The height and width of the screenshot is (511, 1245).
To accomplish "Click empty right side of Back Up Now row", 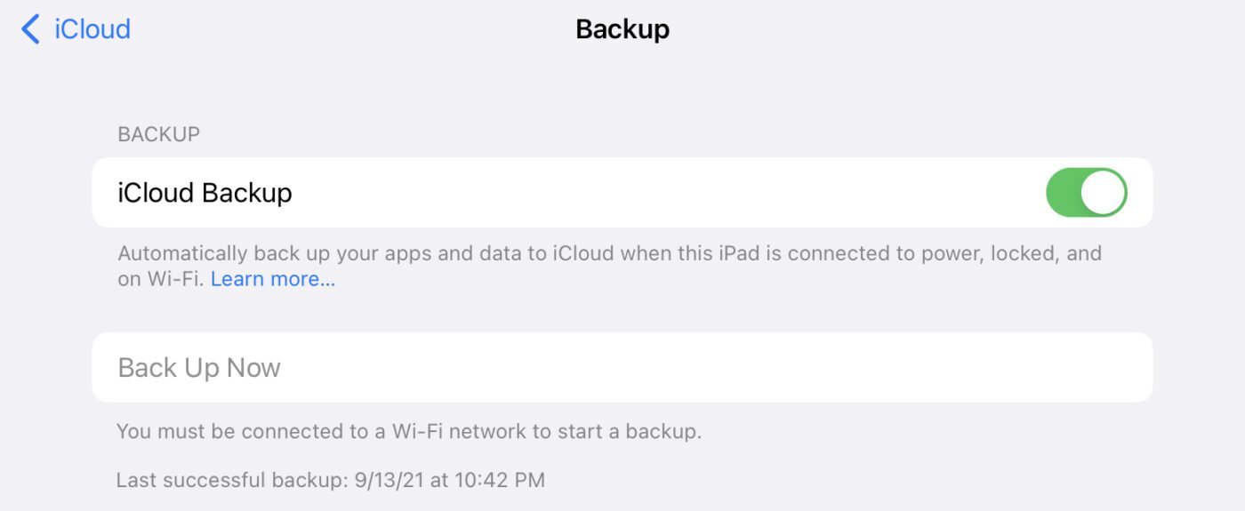I will pyautogui.click(x=889, y=367).
